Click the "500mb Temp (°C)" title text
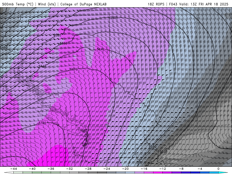 (x=18, y=4)
